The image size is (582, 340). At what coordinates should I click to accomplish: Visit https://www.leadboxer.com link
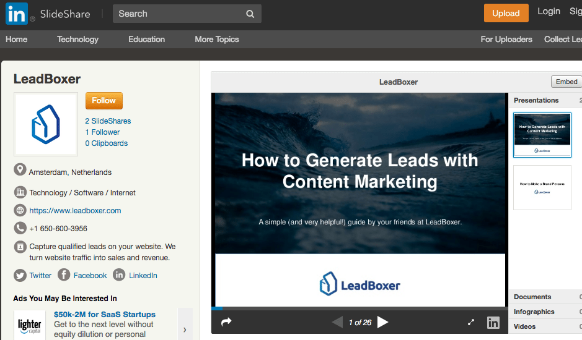click(x=76, y=211)
